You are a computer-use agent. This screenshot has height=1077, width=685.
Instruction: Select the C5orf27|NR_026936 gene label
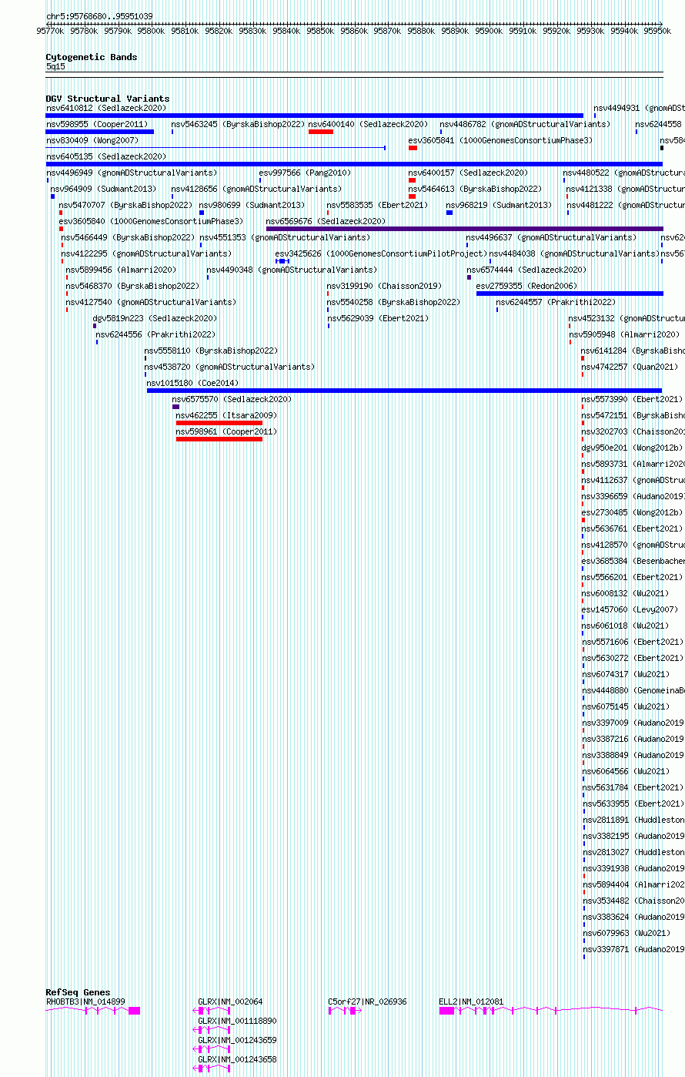click(368, 1002)
